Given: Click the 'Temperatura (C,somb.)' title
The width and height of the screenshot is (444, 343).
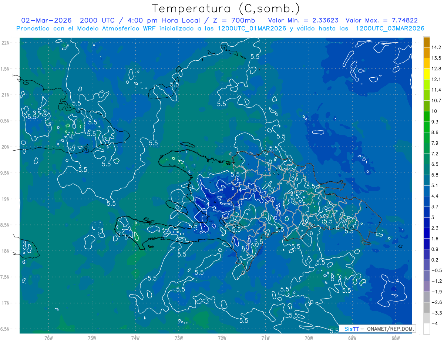Looking at the screenshot, I should (x=226, y=9).
